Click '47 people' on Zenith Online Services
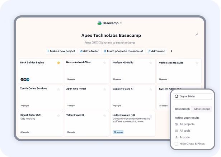 click(25, 106)
